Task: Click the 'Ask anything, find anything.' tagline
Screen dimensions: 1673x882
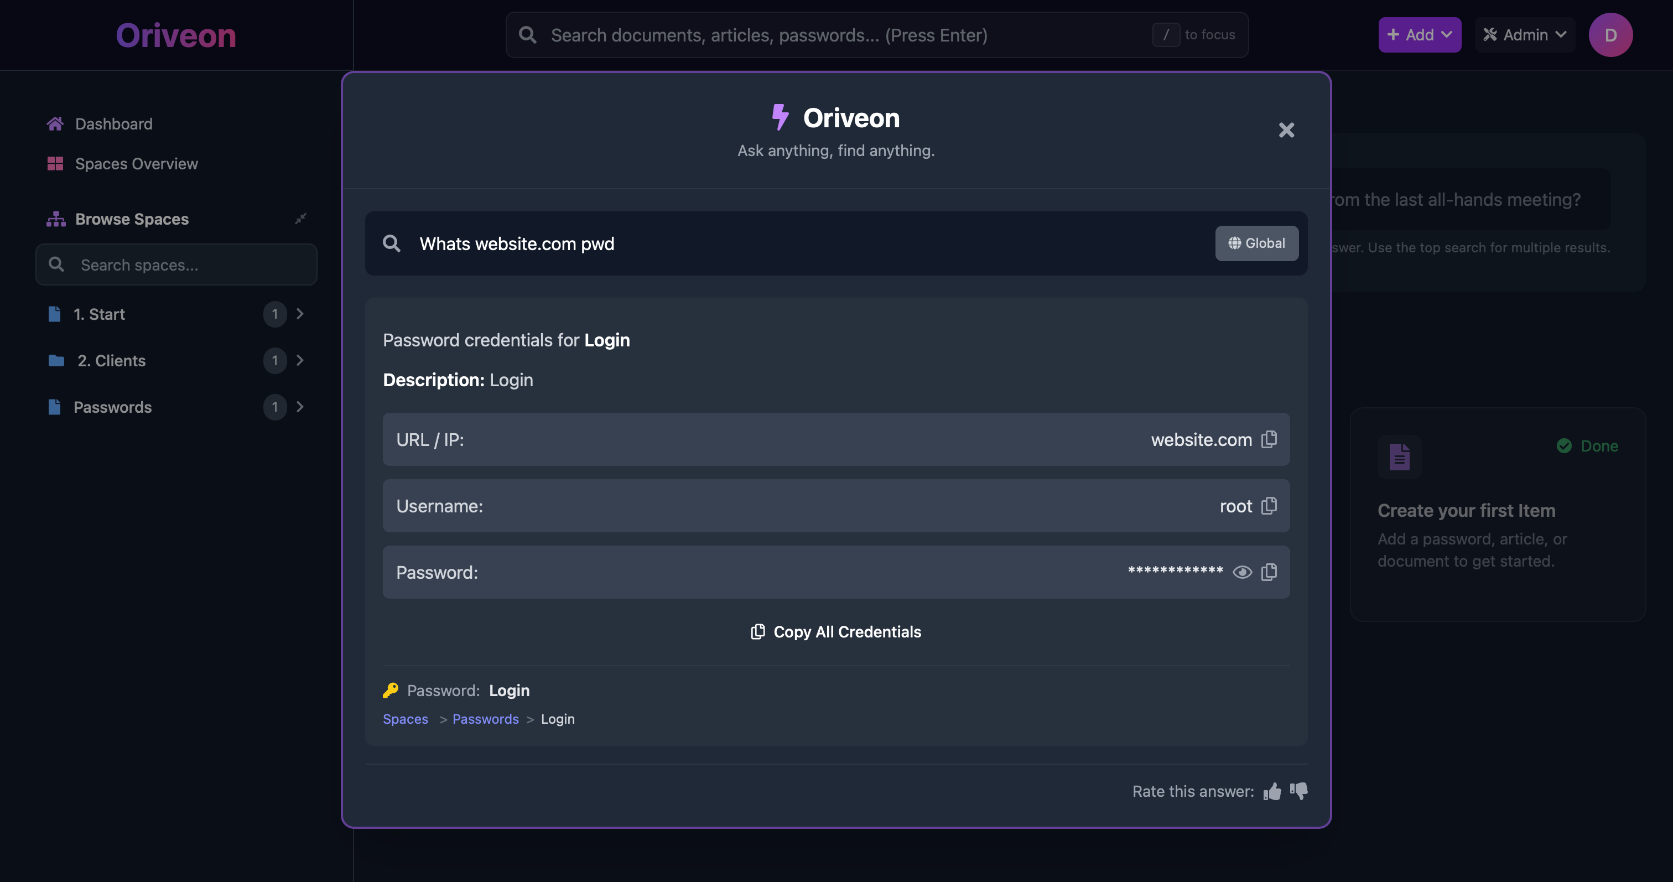Action: coord(836,151)
